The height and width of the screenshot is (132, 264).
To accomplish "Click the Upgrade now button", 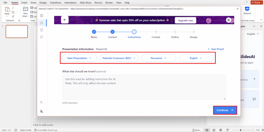I will pos(185,20).
